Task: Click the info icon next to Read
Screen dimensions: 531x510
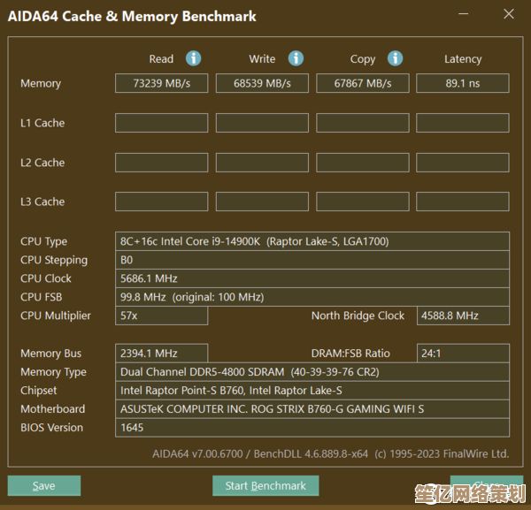Action: coord(193,58)
